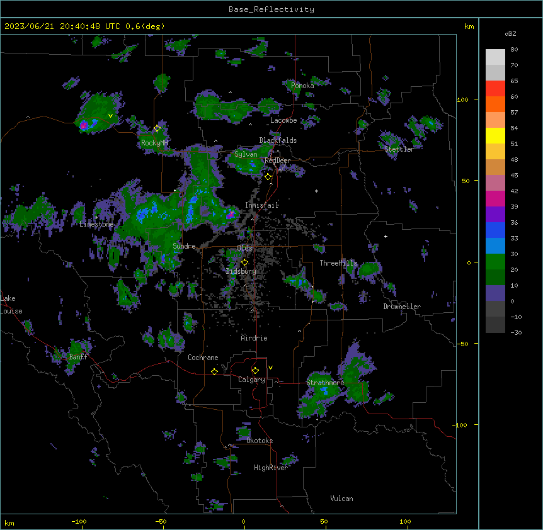Click the 65 value on the dBZ scale
The image size is (543, 530).
(514, 81)
